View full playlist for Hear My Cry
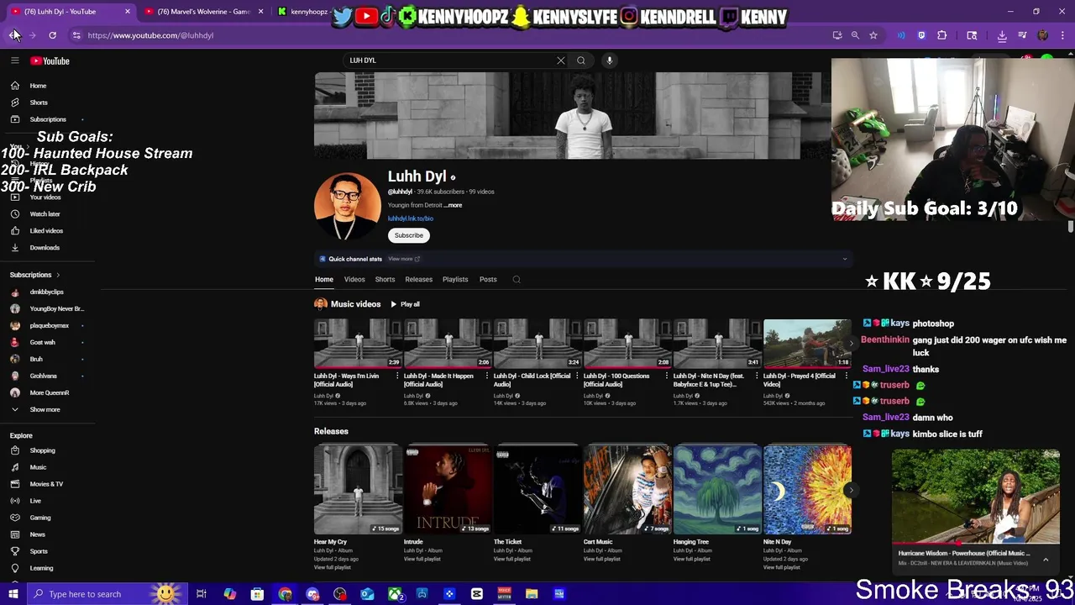Viewport: 1075px width, 605px height. tap(333, 567)
